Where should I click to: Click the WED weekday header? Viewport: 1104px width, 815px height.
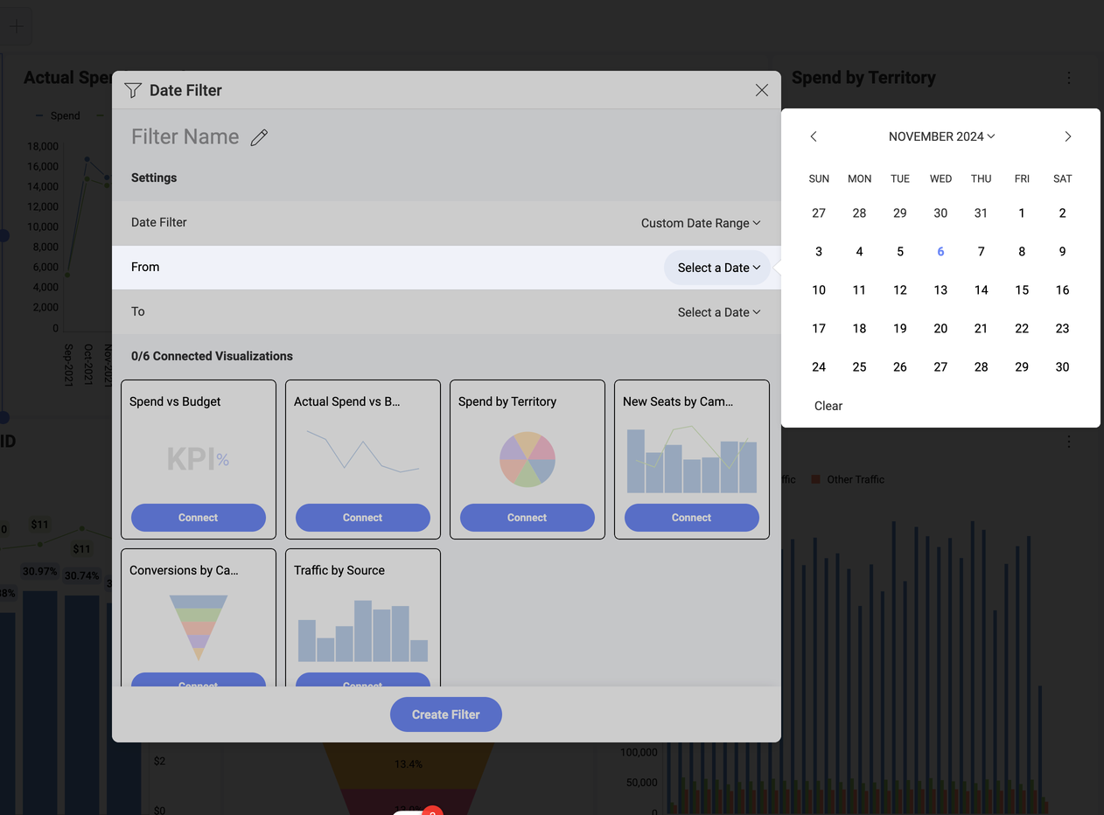[x=940, y=178]
